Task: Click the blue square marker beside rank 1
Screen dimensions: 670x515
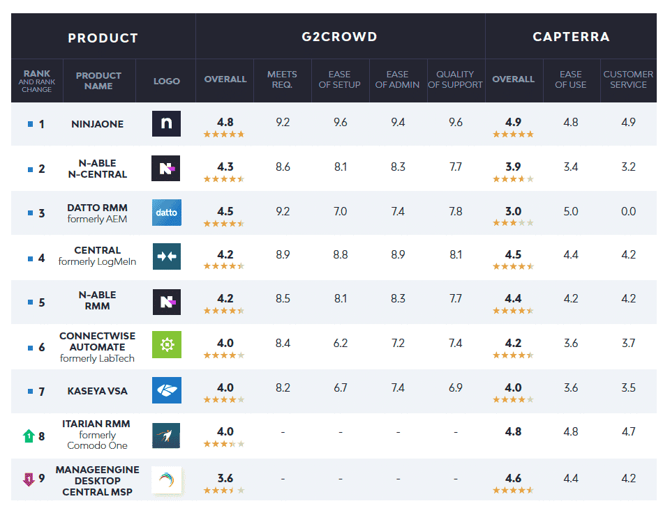Action: [30, 124]
